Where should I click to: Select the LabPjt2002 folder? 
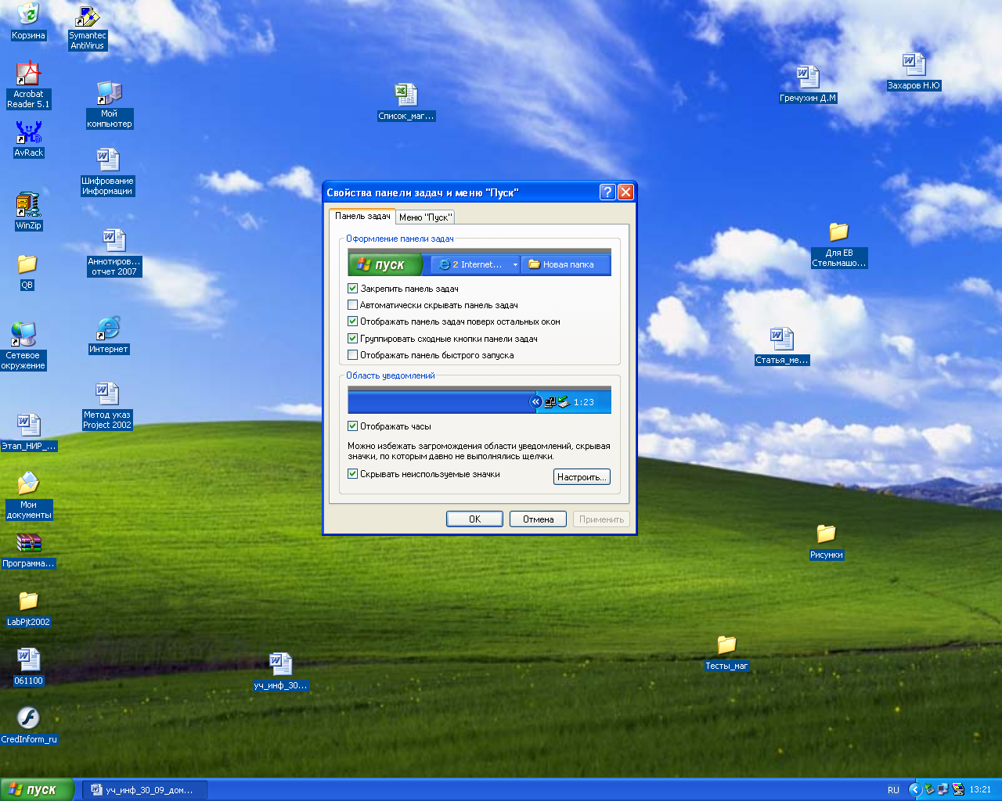coord(28,609)
